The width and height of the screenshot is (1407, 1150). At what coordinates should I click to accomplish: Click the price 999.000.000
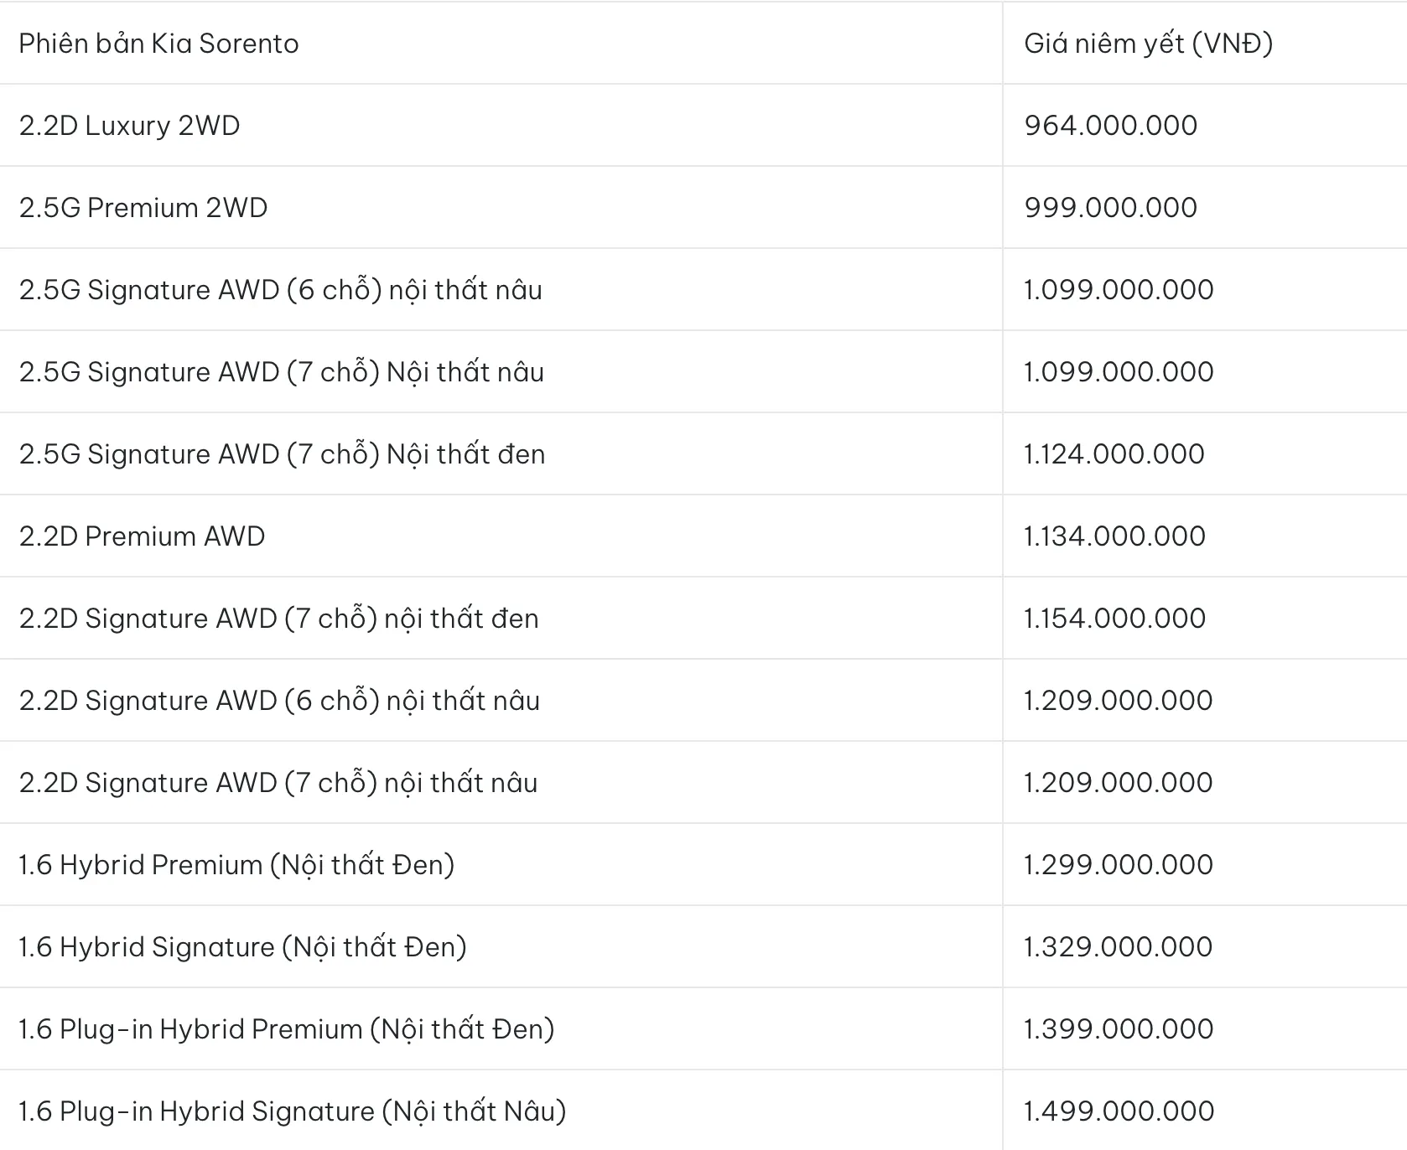tap(1110, 208)
